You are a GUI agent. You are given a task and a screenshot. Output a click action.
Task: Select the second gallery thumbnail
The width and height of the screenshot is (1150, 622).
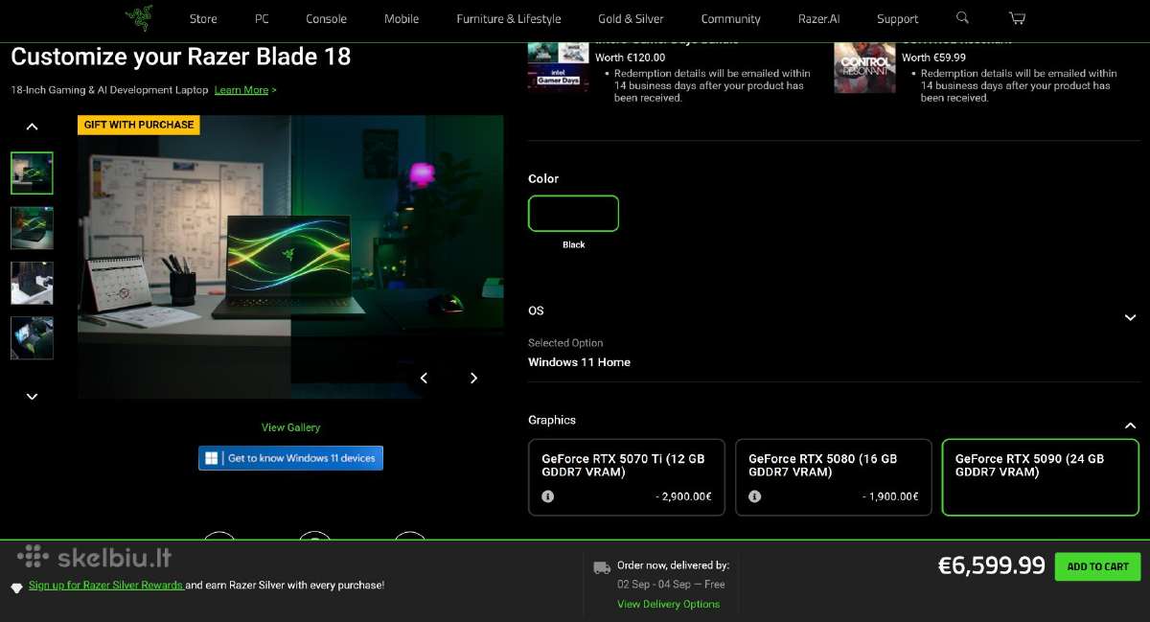[32, 228]
